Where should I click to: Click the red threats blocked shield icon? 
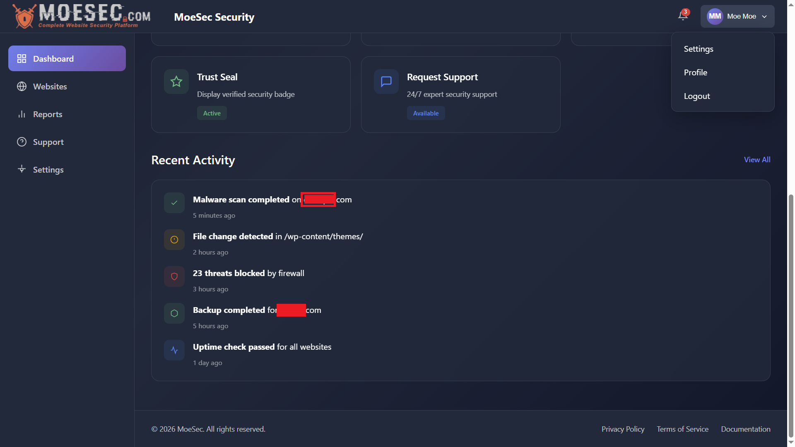coord(174,276)
